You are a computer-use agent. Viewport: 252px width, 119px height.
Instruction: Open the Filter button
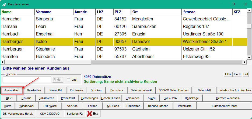pos(228,74)
